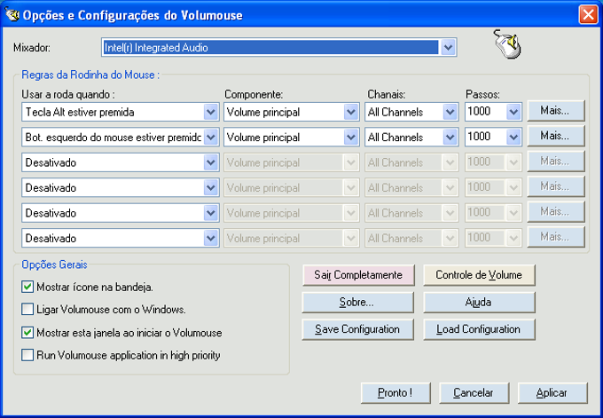Open the fifth row Desativado dropdown

click(x=211, y=213)
